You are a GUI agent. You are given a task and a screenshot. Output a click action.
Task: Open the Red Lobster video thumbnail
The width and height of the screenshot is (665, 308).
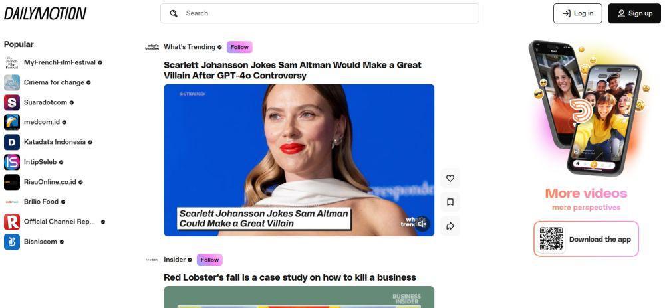(299, 297)
